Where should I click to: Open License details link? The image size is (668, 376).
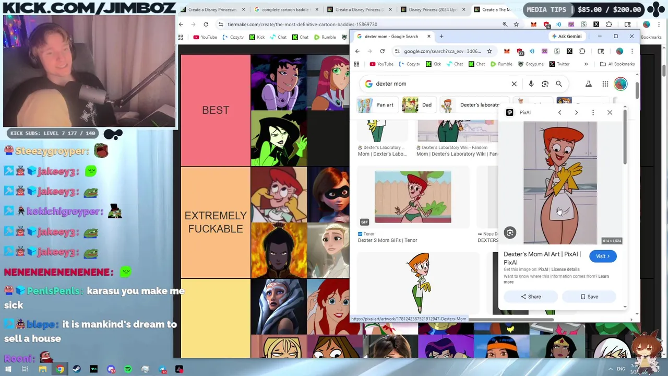[x=565, y=269]
